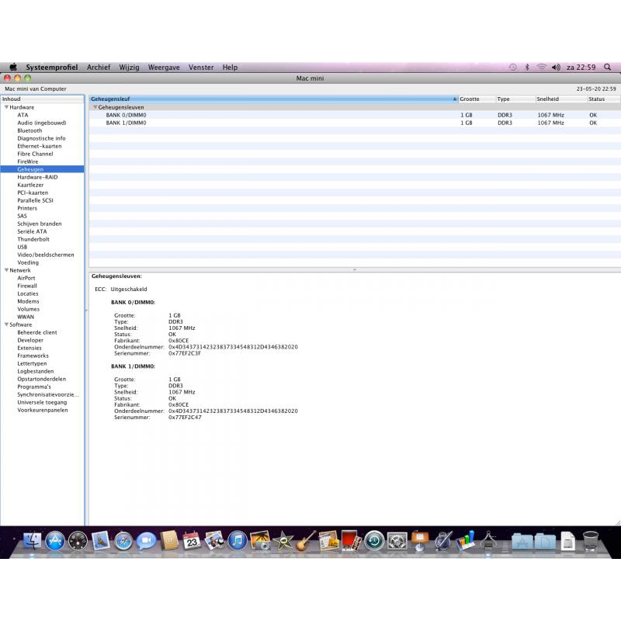Select Firewall under Netwerk
Image resolution: width=621 pixels, height=621 pixels.
point(27,286)
